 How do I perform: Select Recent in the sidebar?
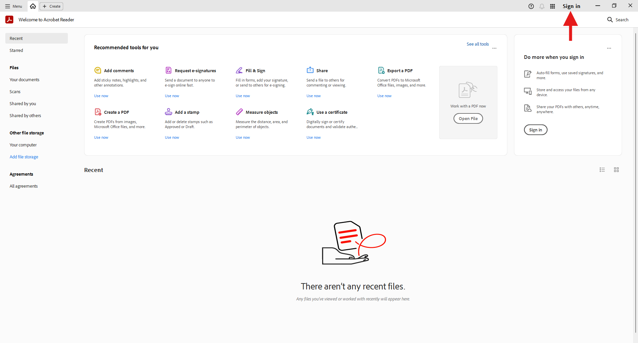coord(37,38)
